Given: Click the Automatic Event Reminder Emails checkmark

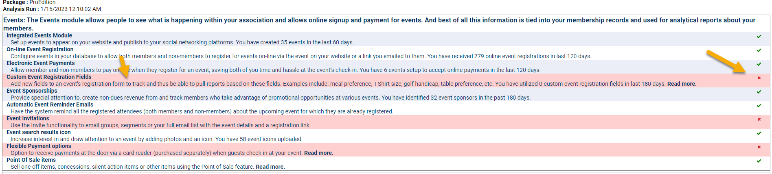Looking at the screenshot, I should point(759,106).
